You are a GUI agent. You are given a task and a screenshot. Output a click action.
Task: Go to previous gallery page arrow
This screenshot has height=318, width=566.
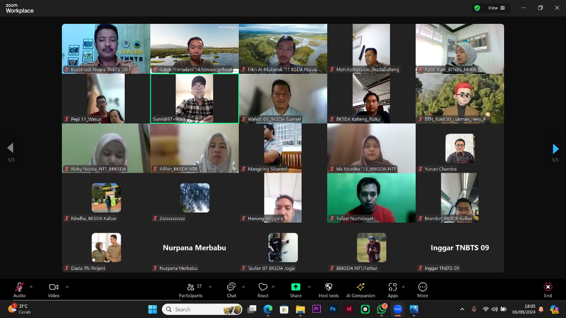(10, 148)
